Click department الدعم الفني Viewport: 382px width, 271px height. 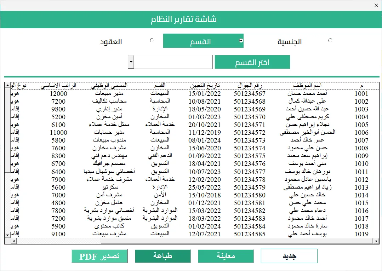click(x=160, y=156)
